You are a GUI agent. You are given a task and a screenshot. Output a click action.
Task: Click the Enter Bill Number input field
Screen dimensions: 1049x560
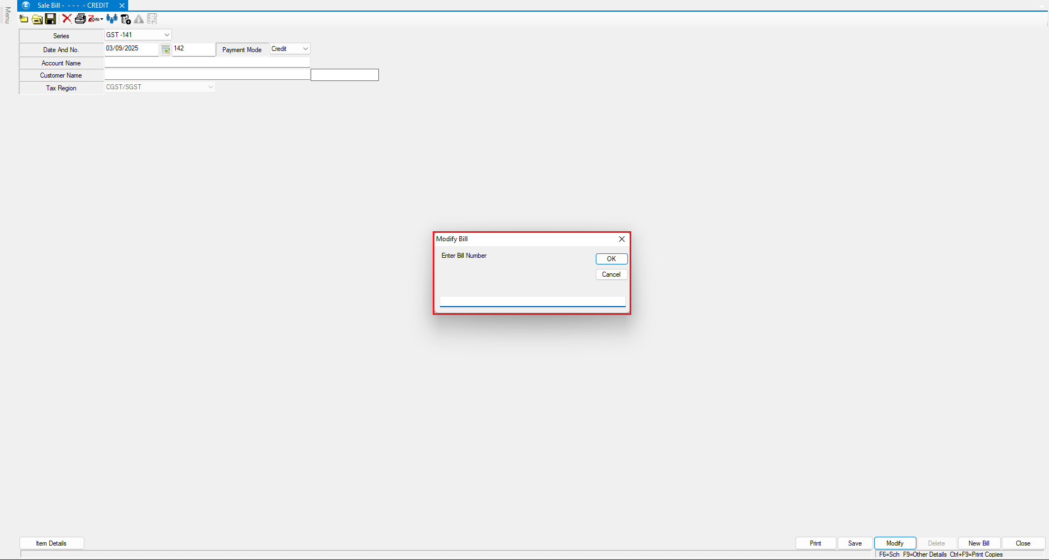[x=532, y=301]
